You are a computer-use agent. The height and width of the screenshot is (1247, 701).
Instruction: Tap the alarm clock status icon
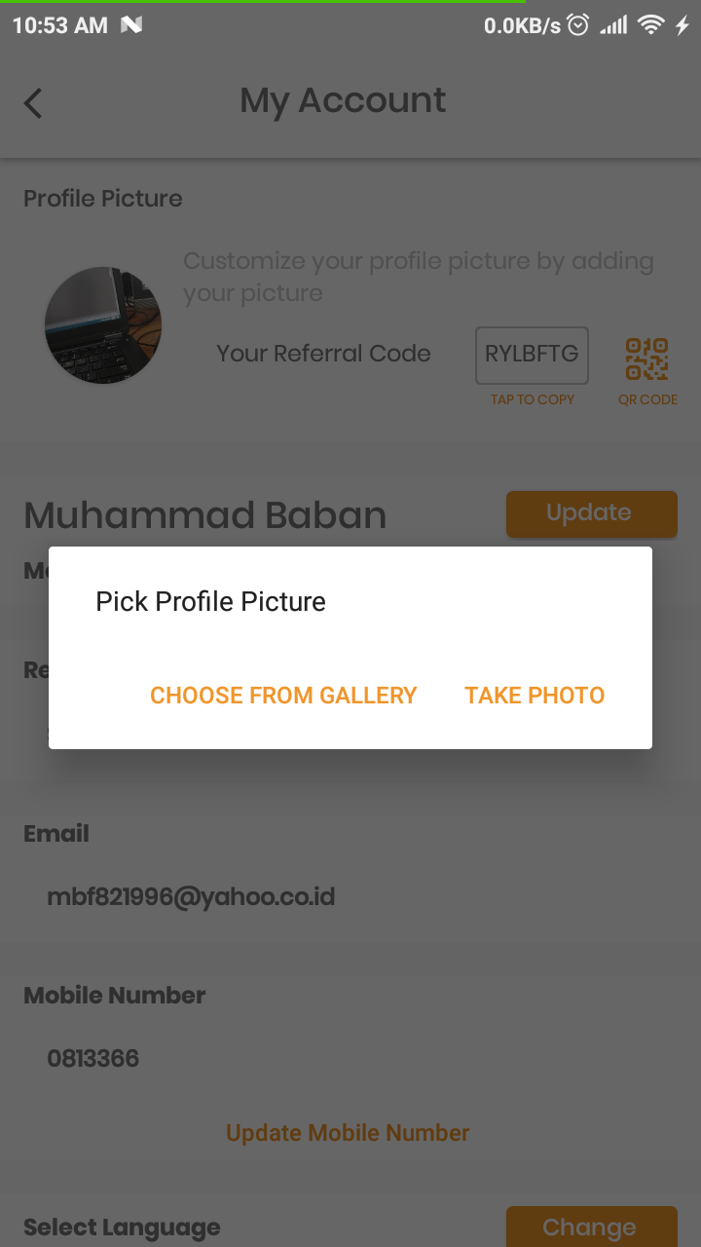(578, 25)
